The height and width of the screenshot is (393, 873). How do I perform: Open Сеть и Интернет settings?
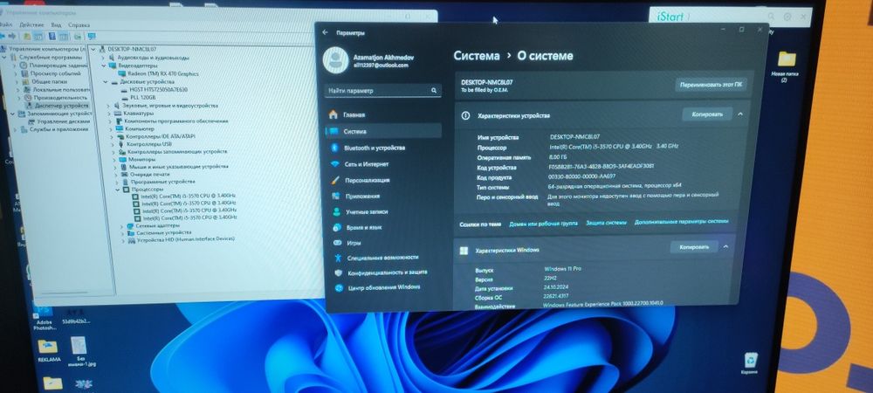[383, 164]
